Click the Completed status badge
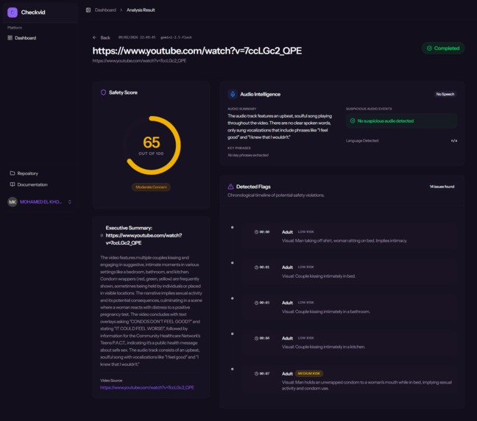The height and width of the screenshot is (421, 477). point(443,48)
